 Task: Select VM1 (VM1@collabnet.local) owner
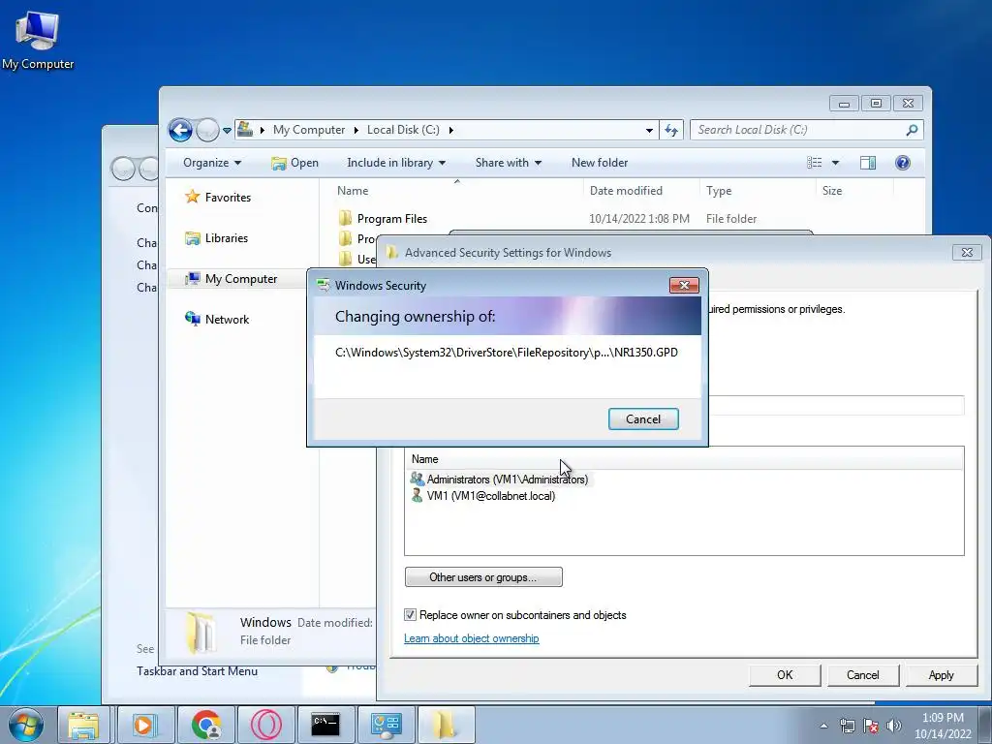(x=483, y=496)
